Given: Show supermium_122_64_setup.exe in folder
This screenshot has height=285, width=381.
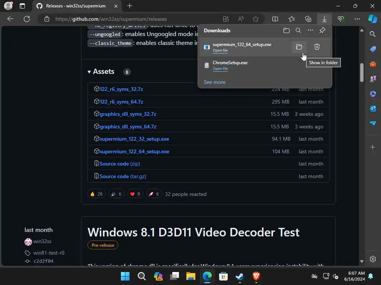Looking at the screenshot, I should [x=299, y=47].
